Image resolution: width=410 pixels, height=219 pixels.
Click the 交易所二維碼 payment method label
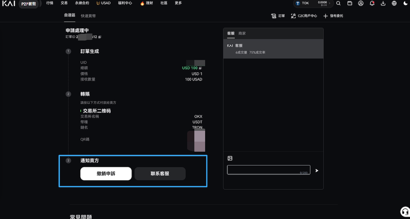pyautogui.click(x=97, y=111)
